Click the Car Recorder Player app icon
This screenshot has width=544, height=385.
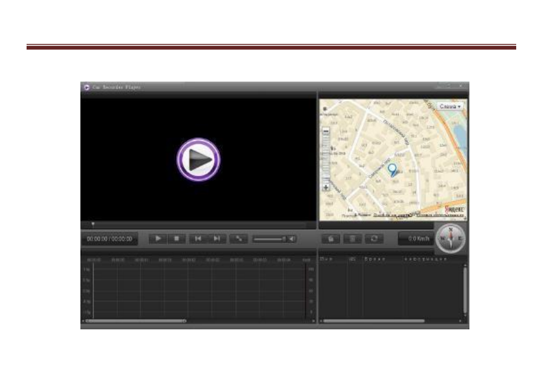coord(87,87)
